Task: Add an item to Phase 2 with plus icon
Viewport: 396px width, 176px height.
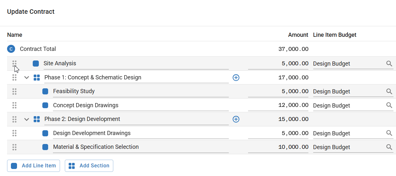Action: coord(236,119)
